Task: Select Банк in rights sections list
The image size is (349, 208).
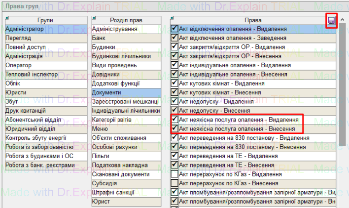Action: coord(126,38)
